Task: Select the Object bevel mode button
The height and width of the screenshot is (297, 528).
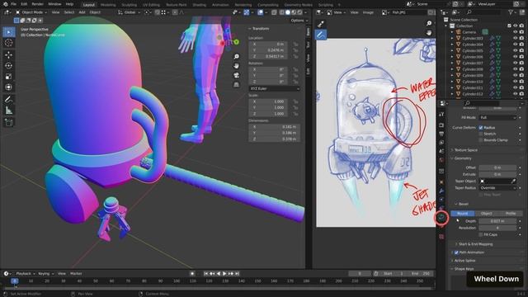Action: pyautogui.click(x=487, y=214)
